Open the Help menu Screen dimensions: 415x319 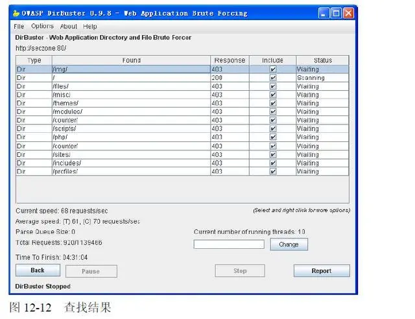click(x=89, y=27)
